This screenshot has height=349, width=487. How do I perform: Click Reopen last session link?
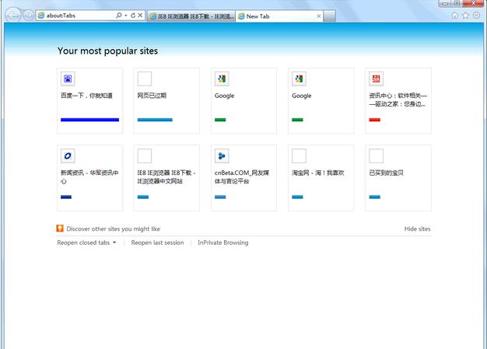click(x=157, y=243)
